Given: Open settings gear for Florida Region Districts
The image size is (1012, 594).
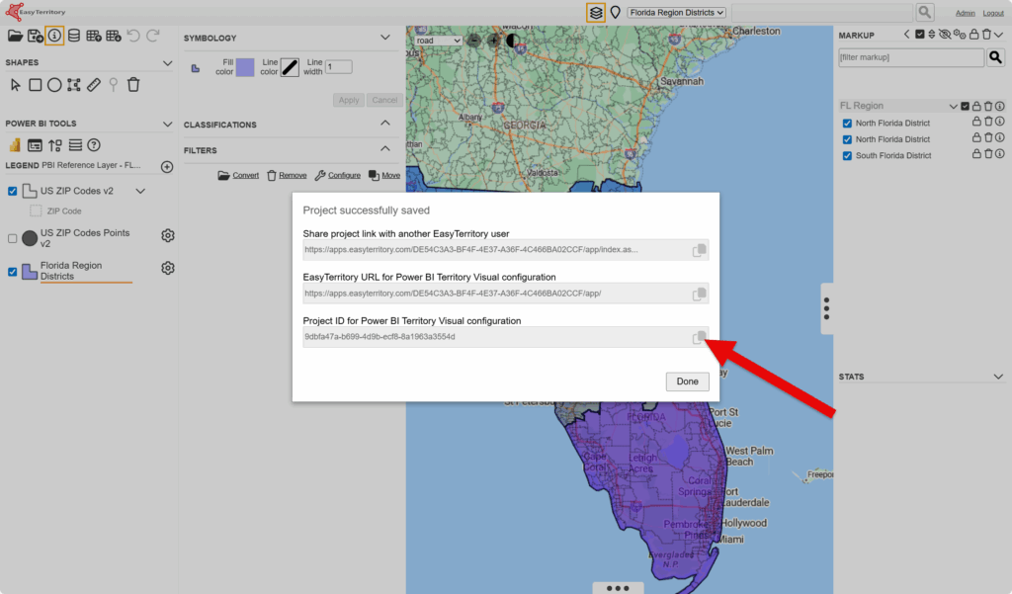Looking at the screenshot, I should pos(168,268).
